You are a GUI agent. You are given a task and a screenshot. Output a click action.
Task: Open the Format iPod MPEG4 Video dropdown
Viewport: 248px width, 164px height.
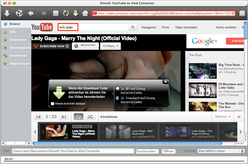pos(221,151)
